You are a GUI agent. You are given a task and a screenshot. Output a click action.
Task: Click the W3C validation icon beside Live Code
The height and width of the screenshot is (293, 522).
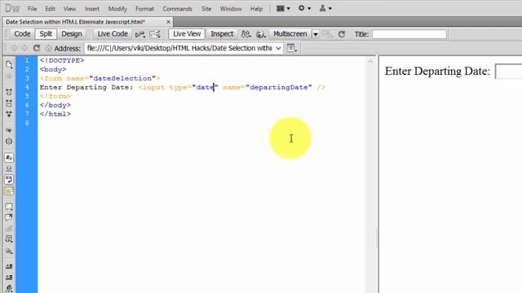(x=155, y=34)
